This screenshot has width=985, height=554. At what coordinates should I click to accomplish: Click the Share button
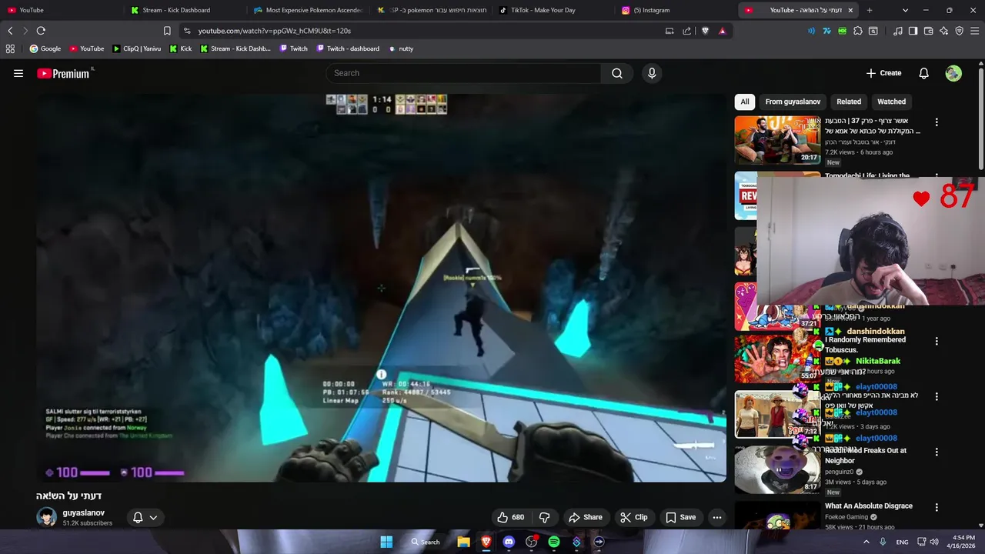(x=586, y=517)
